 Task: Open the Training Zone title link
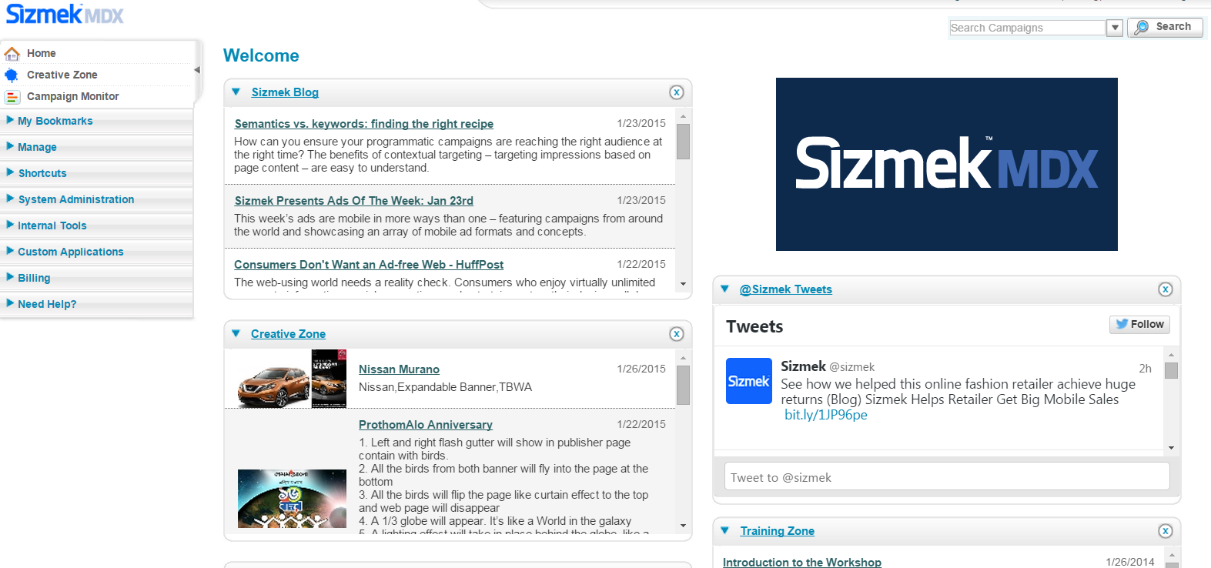click(x=778, y=531)
